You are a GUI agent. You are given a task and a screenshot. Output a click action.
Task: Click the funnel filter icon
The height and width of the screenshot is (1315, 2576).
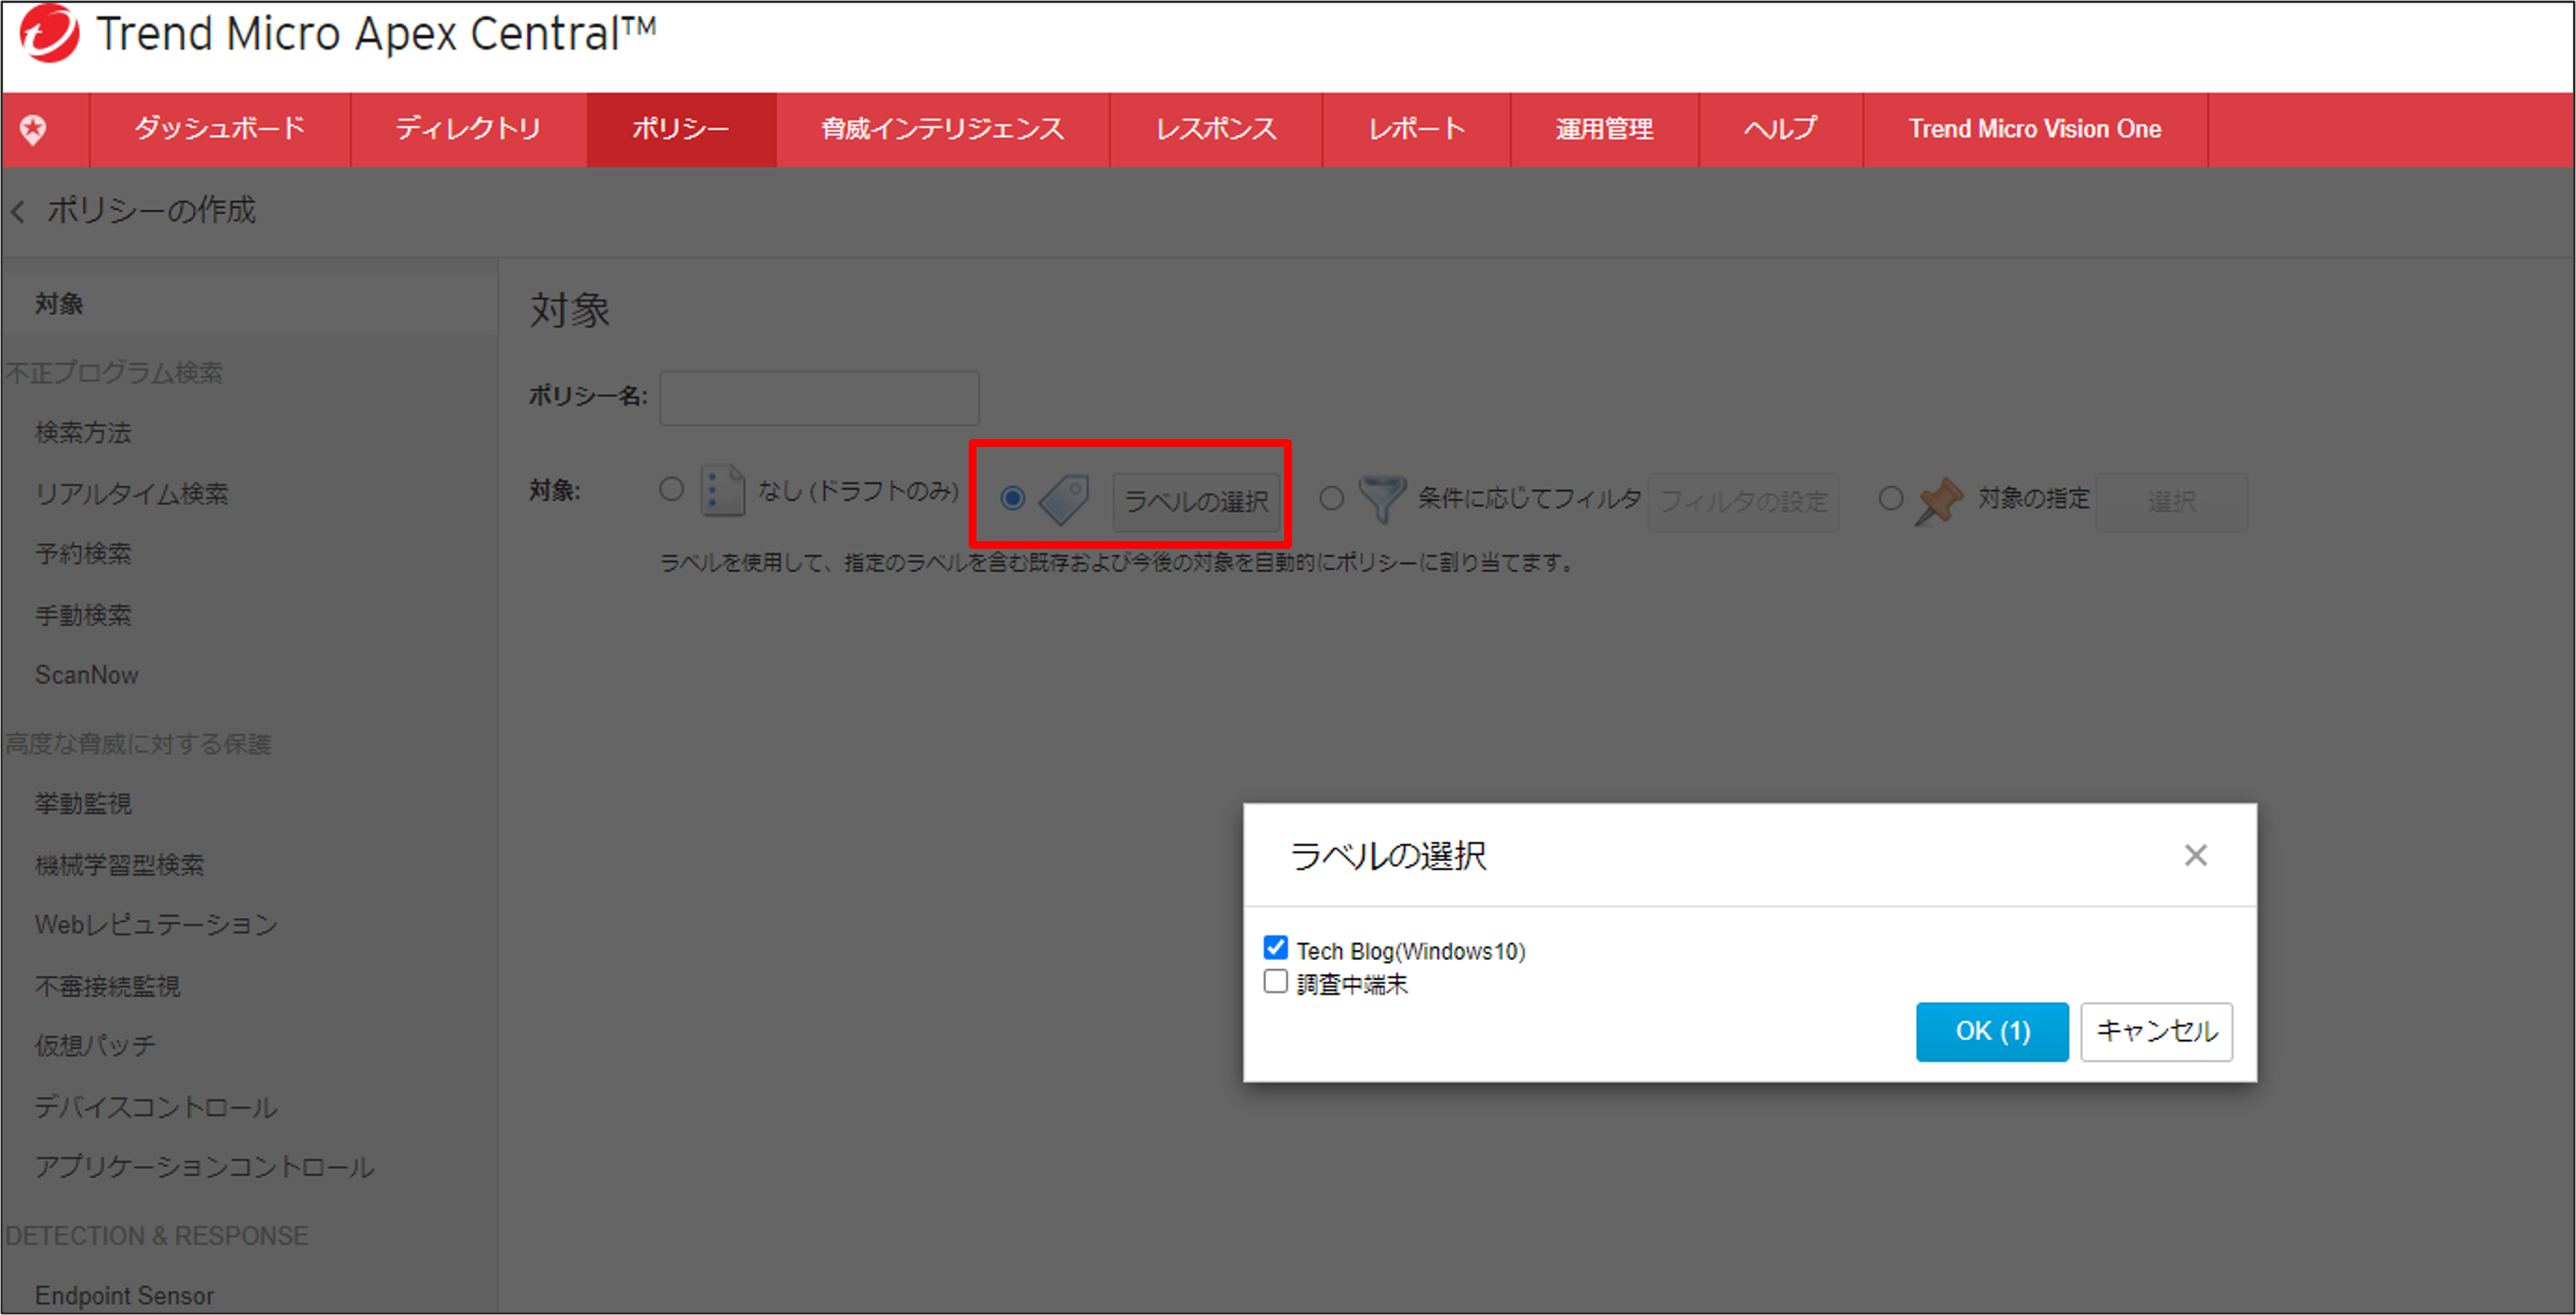[x=1383, y=498]
